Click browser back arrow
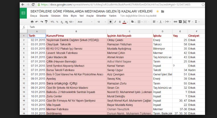This screenshot has width=217, height=118. [23, 5]
